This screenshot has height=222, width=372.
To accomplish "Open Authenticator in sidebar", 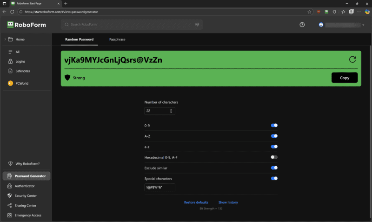I will point(25,186).
